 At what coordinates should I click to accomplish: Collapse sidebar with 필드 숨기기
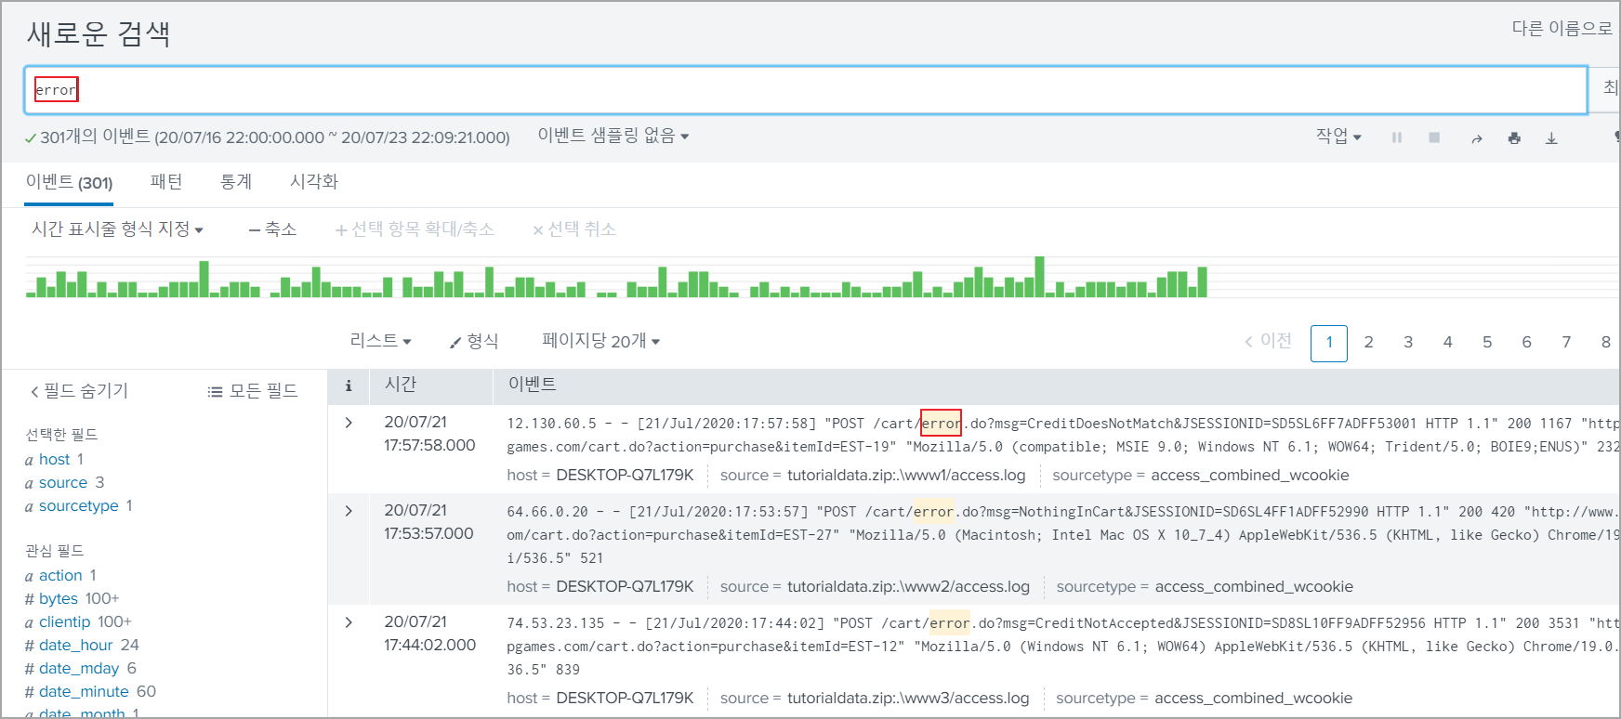[79, 391]
